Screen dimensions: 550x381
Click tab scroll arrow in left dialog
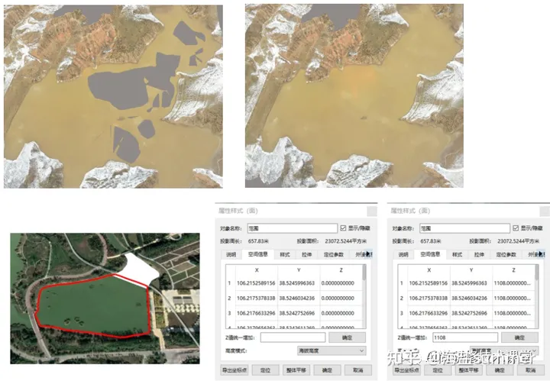[367, 254]
